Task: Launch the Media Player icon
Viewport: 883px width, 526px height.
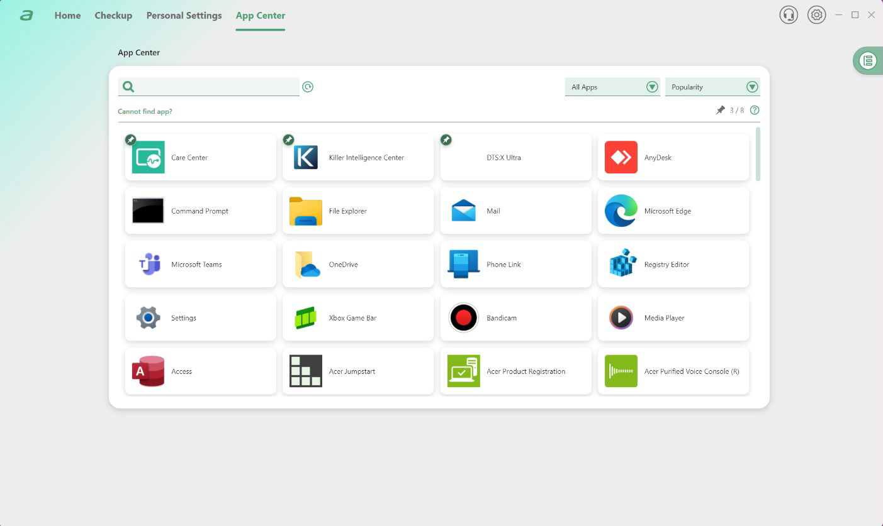Action: 621,317
